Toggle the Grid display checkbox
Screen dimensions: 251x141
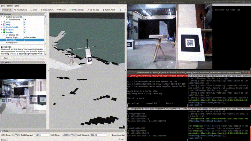pos(24,22)
